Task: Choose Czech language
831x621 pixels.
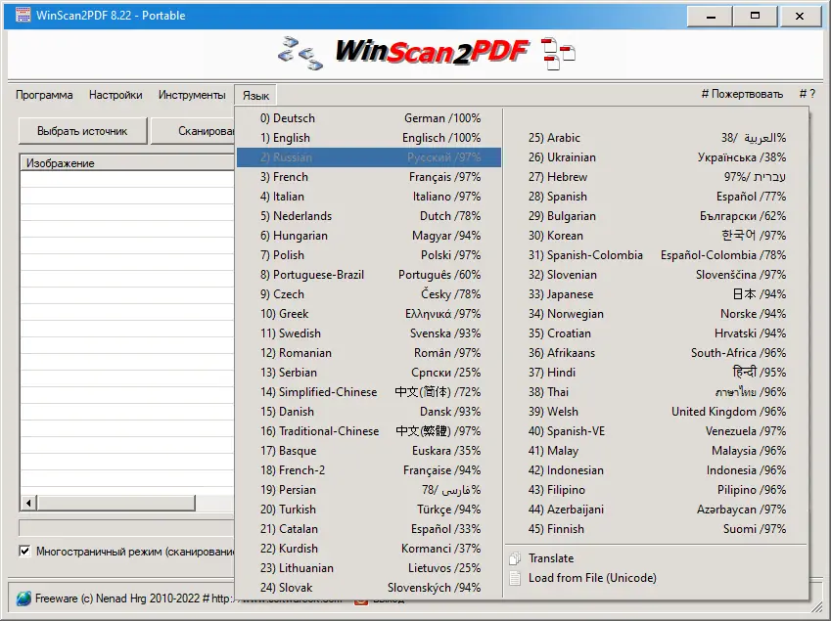Action: coord(369,294)
